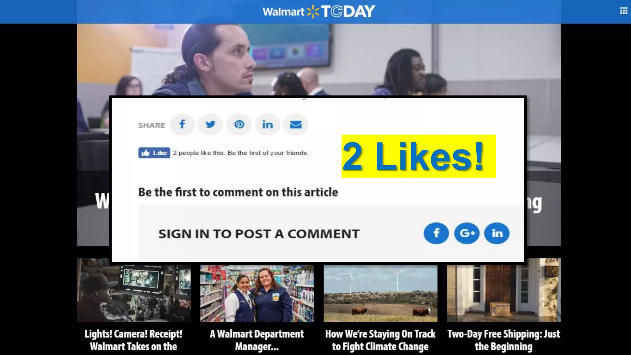Click the SIGN IN TO POST A COMMENT text
Image resolution: width=631 pixels, height=355 pixels.
[x=259, y=234]
